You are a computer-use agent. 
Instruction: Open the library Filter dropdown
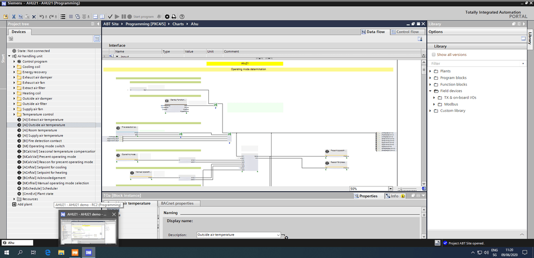(523, 64)
